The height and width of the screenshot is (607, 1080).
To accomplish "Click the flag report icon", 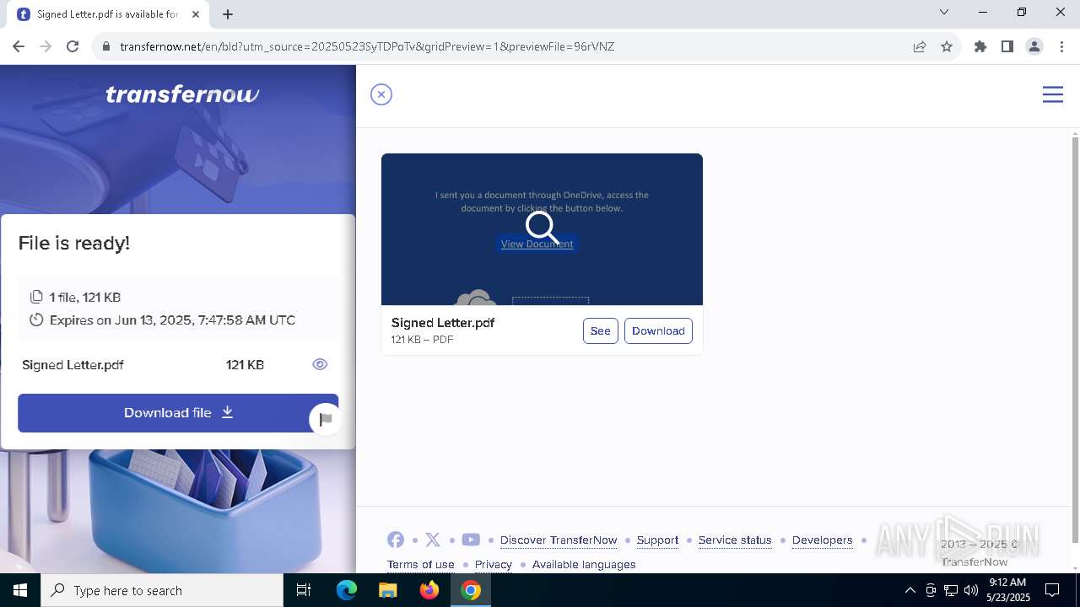I will [x=326, y=419].
